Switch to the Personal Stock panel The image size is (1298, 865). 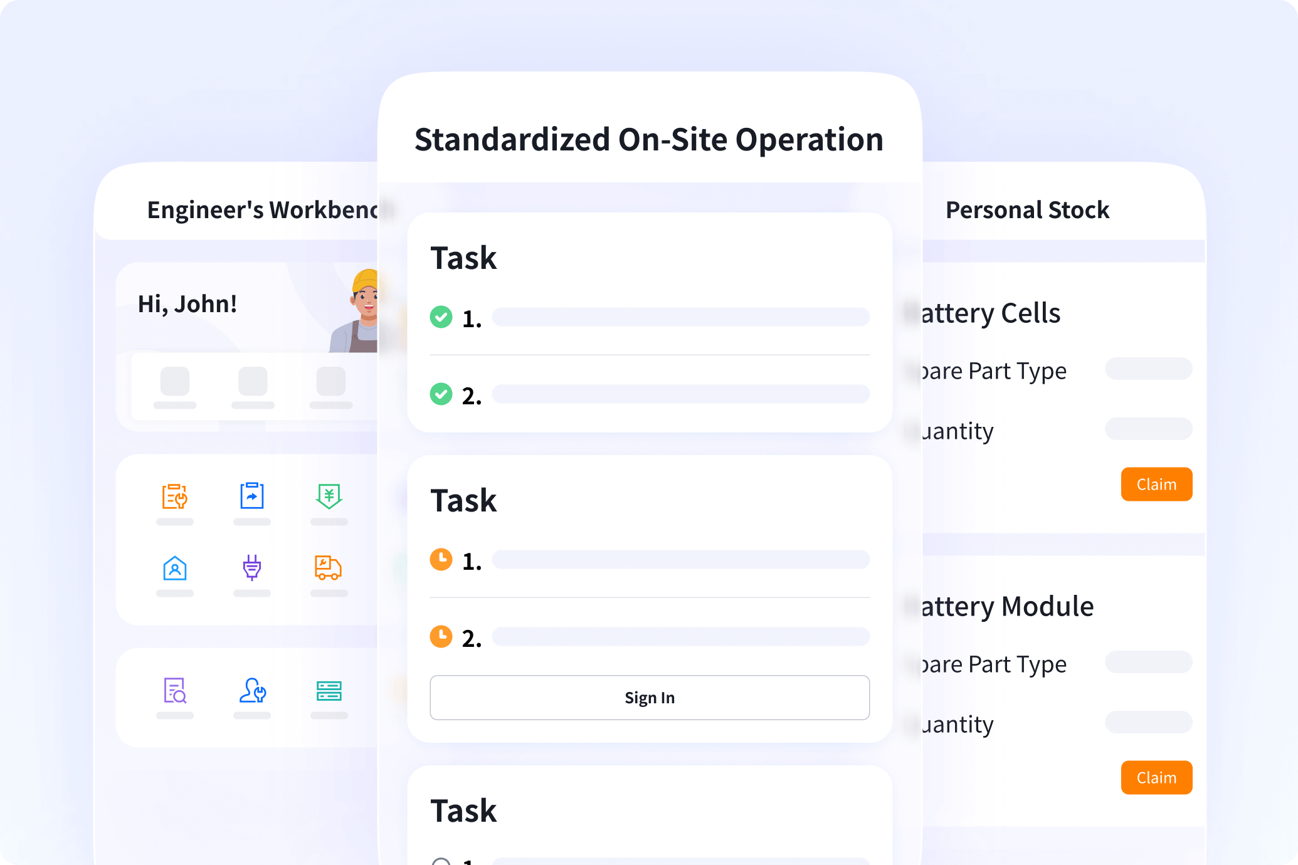tap(1028, 209)
